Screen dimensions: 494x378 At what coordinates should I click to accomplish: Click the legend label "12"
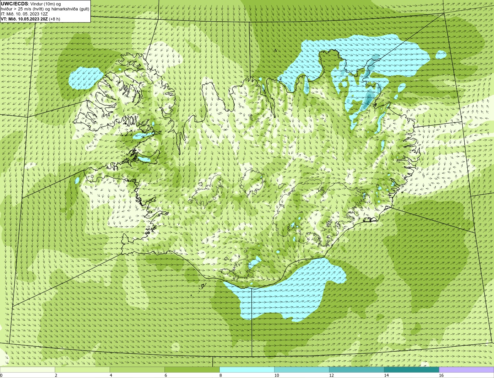pos(331,375)
